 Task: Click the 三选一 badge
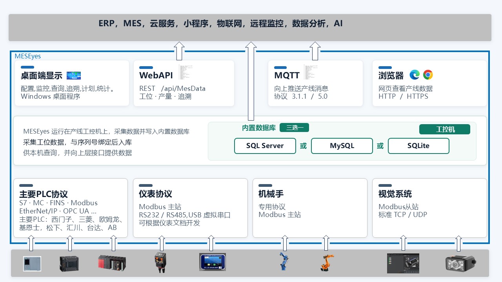tap(295, 127)
